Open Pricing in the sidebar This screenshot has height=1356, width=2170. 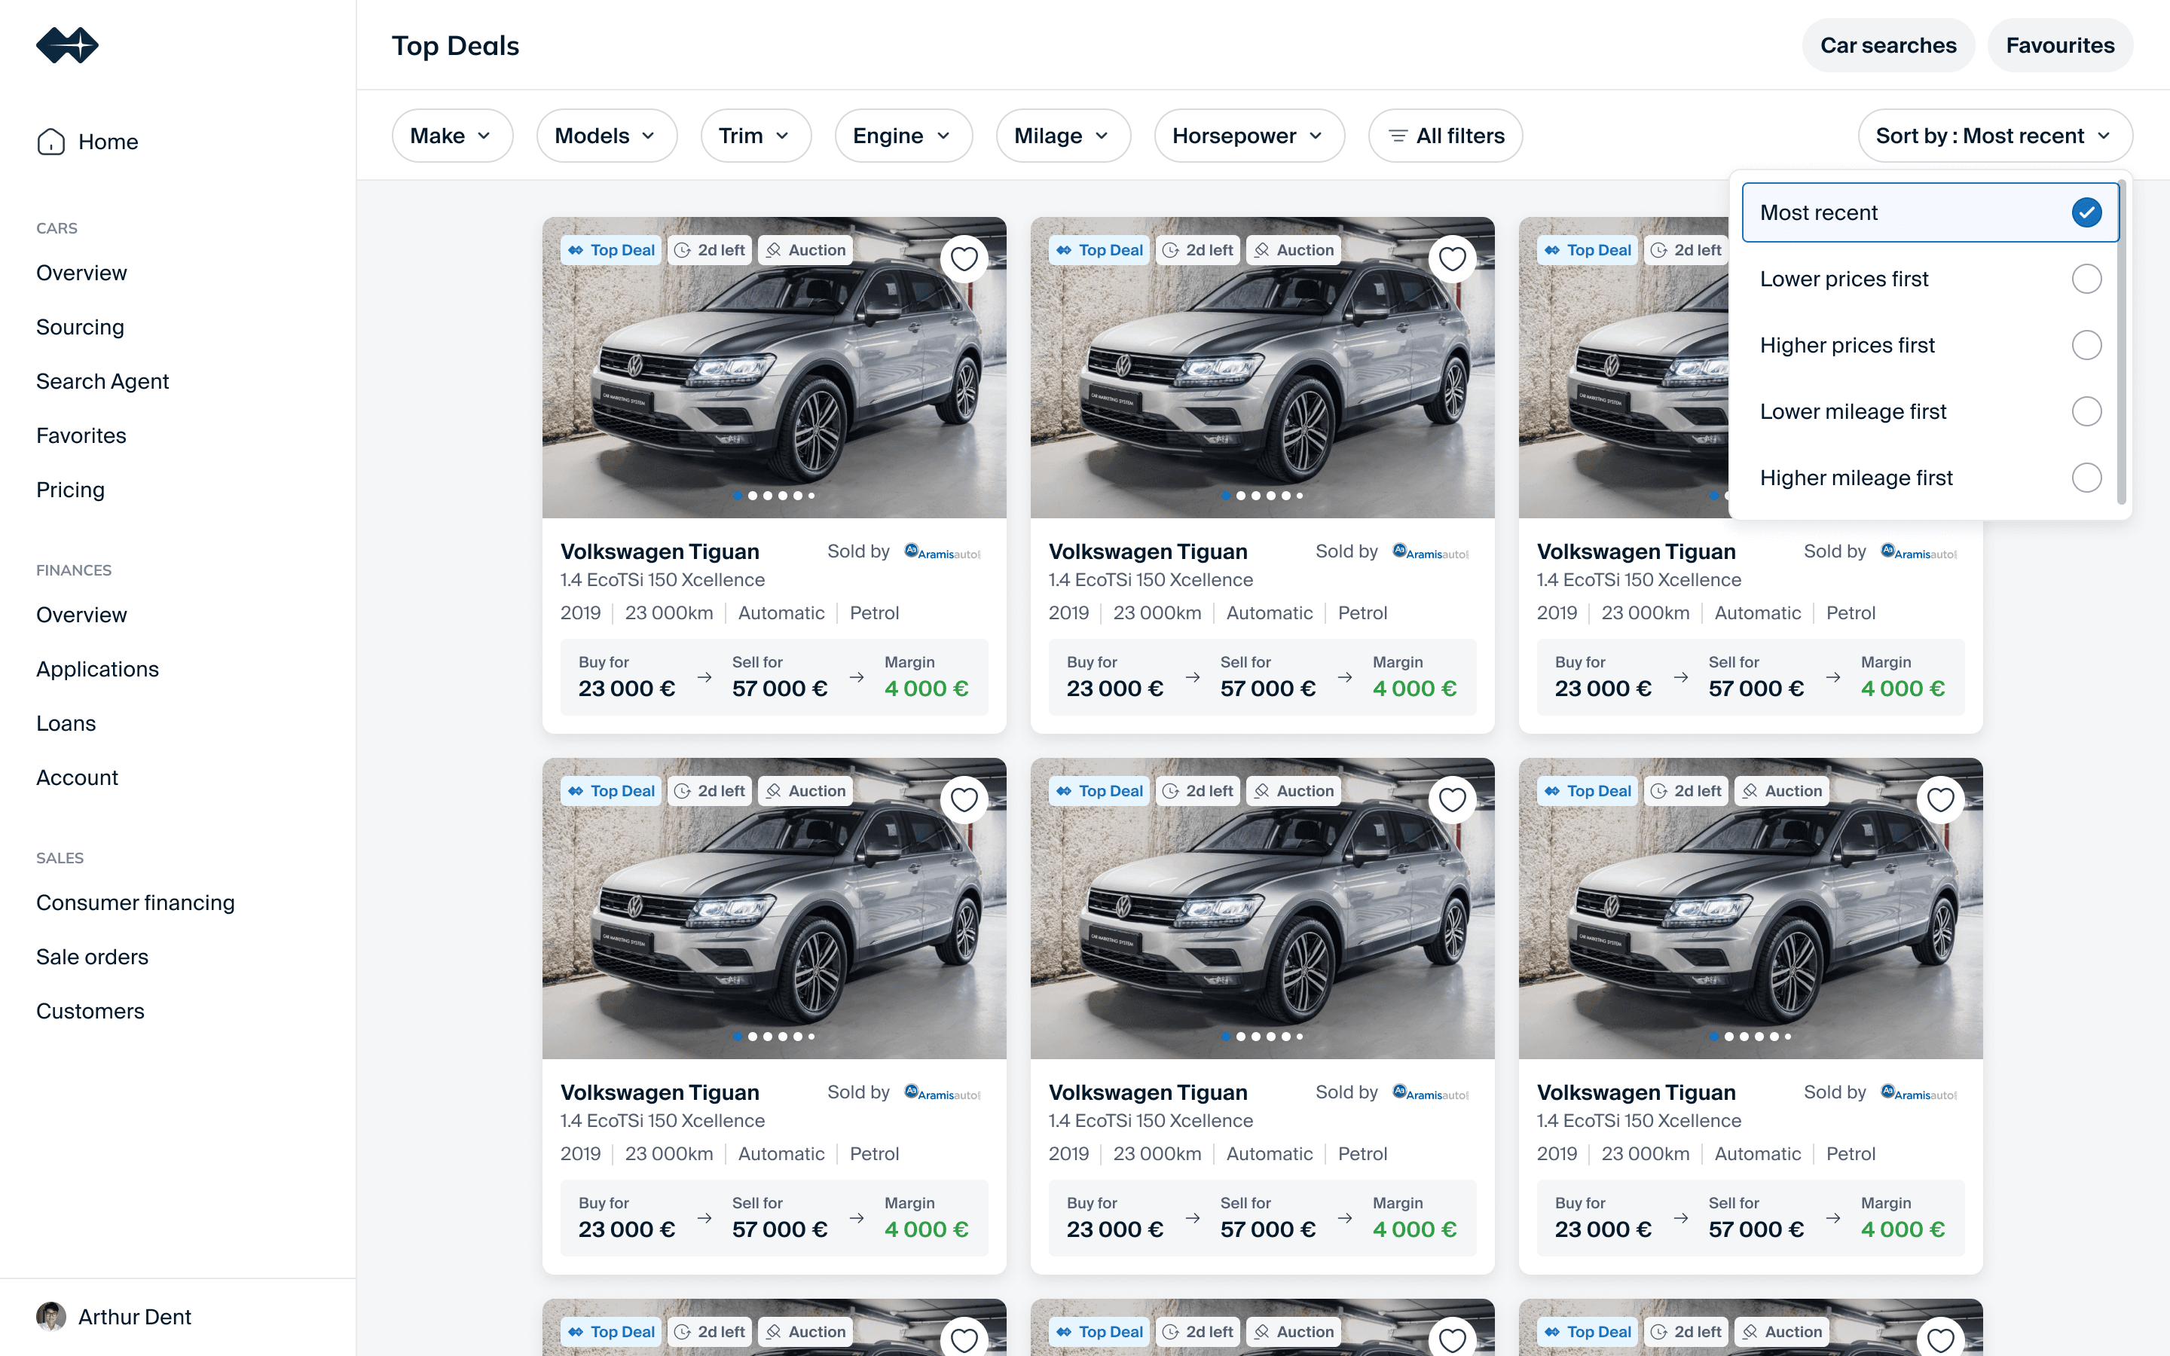pos(70,490)
